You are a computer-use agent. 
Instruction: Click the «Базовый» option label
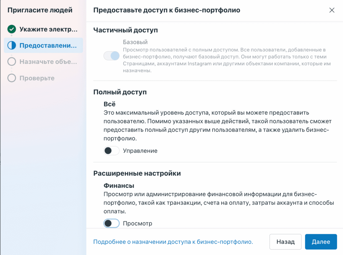(x=135, y=42)
